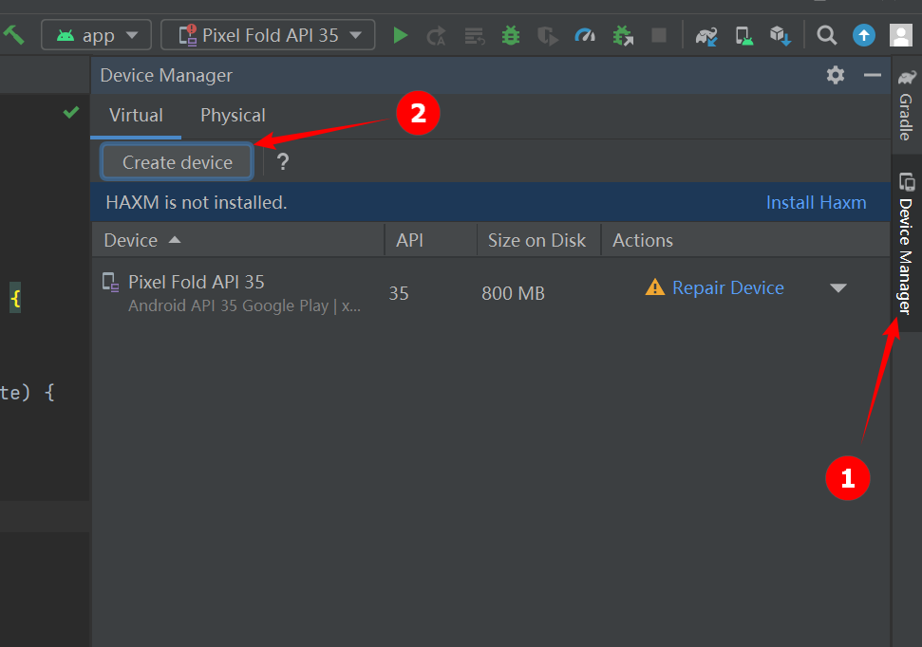Click the Repair Device link
This screenshot has width=922, height=647.
728,288
